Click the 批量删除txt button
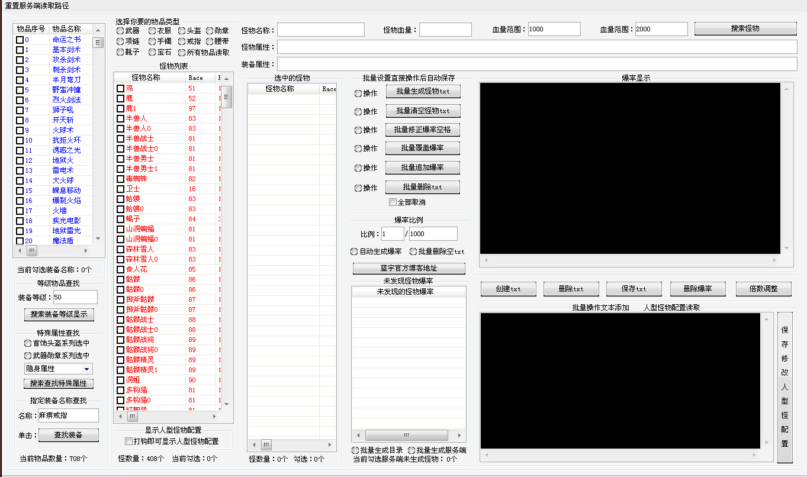807x477 pixels. point(423,187)
